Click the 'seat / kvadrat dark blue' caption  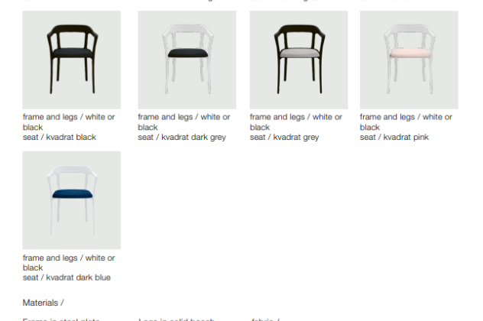click(x=66, y=277)
